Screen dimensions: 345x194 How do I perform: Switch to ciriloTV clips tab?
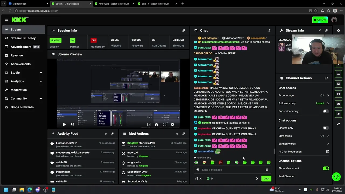(x=157, y=4)
